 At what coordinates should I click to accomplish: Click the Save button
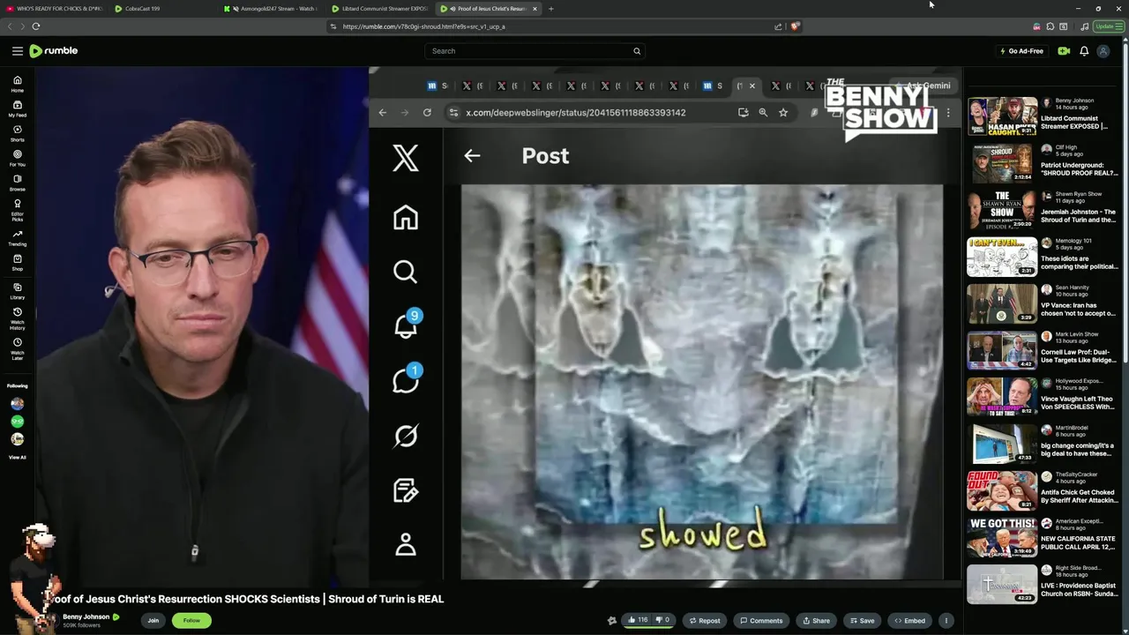pos(861,620)
